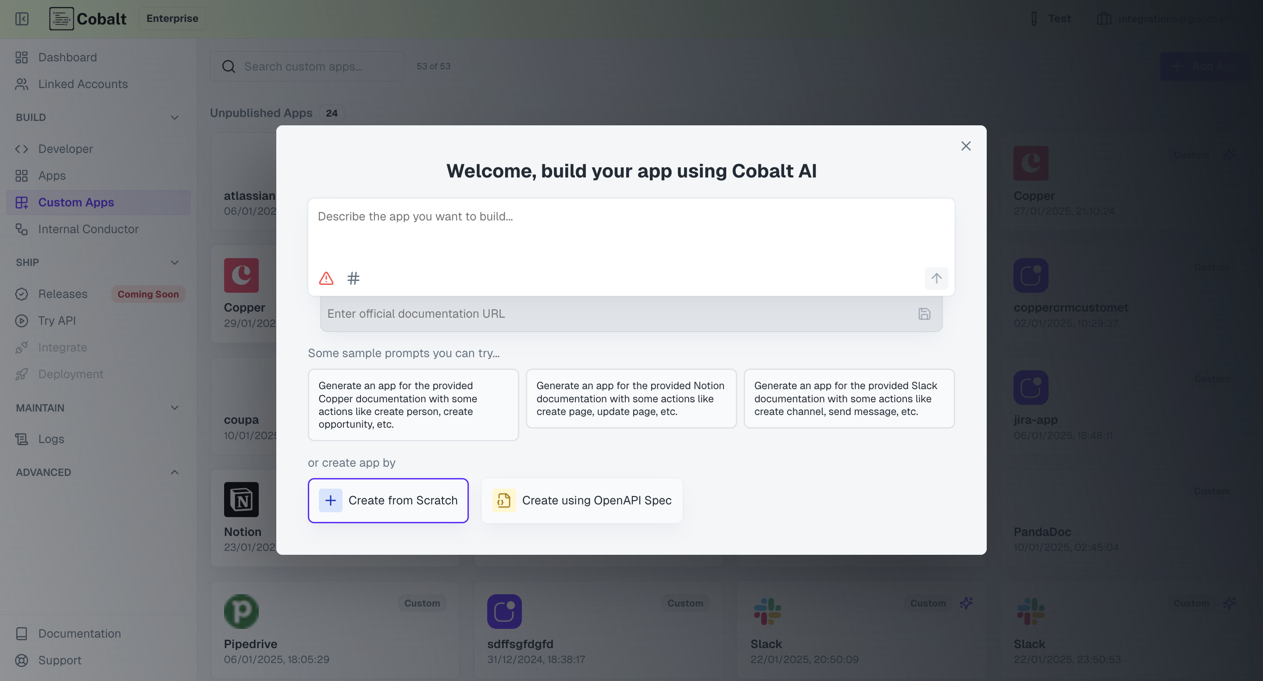Click the Internal Conductor sidebar icon
The height and width of the screenshot is (681, 1263).
[x=21, y=229]
